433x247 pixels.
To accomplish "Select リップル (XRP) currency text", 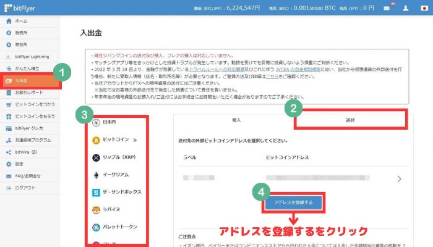I will pos(119,157).
